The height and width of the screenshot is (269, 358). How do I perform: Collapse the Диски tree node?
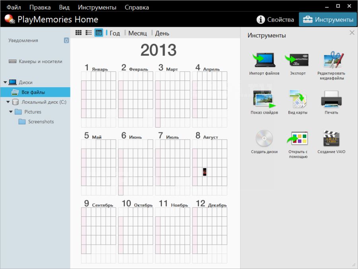pyautogui.click(x=5, y=82)
